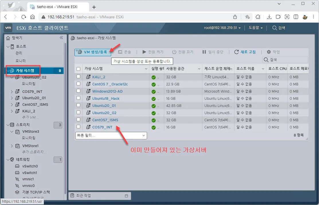Open the Ubuntu18_Hack virtual machine link
This screenshot has width=319, height=205.
pyautogui.click(x=106, y=98)
